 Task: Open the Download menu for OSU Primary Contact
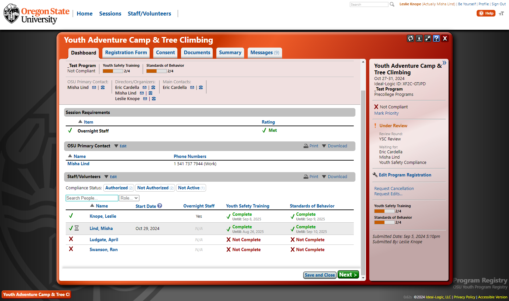point(335,146)
